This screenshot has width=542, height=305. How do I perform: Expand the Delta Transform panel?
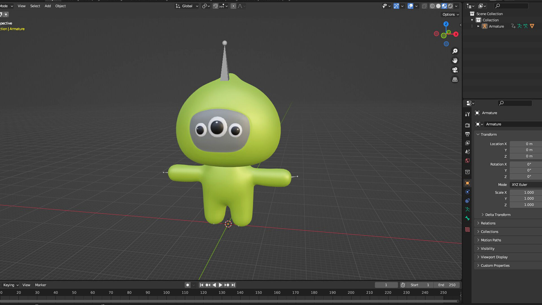482,215
